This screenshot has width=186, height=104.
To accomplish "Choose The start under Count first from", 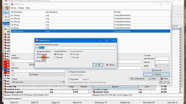I will point(59,54).
